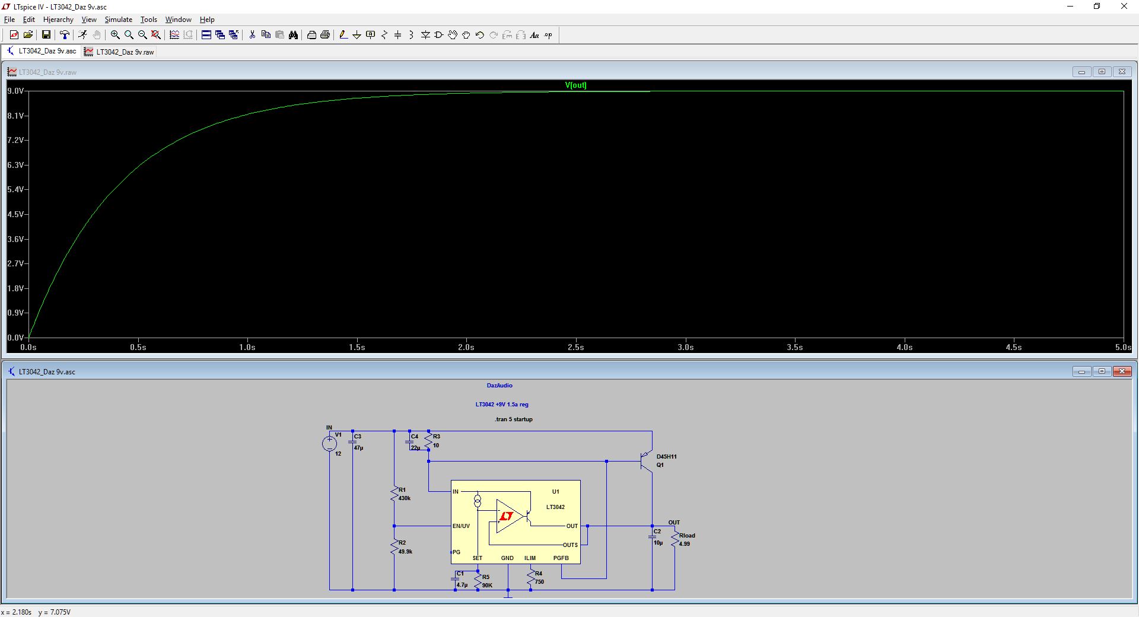Switch to the LT3042_Daz 9v.raw tab
1139x617 pixels.
click(119, 52)
